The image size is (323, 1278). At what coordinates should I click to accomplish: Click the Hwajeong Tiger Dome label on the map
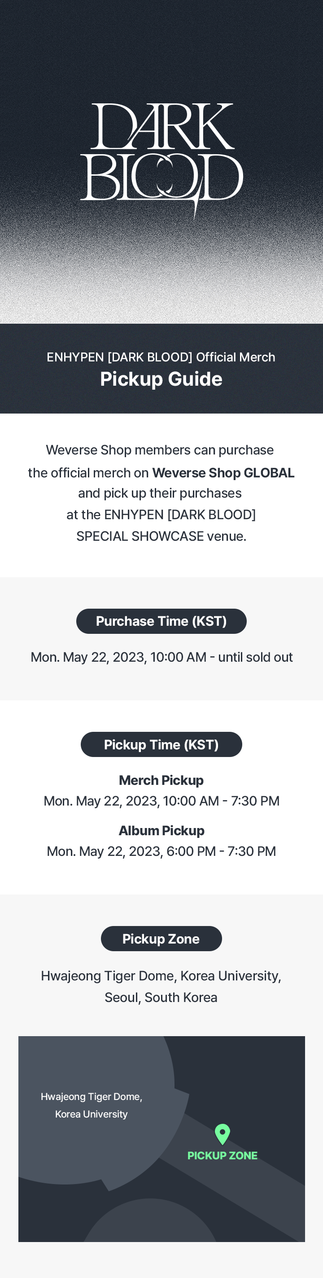pyautogui.click(x=92, y=1105)
